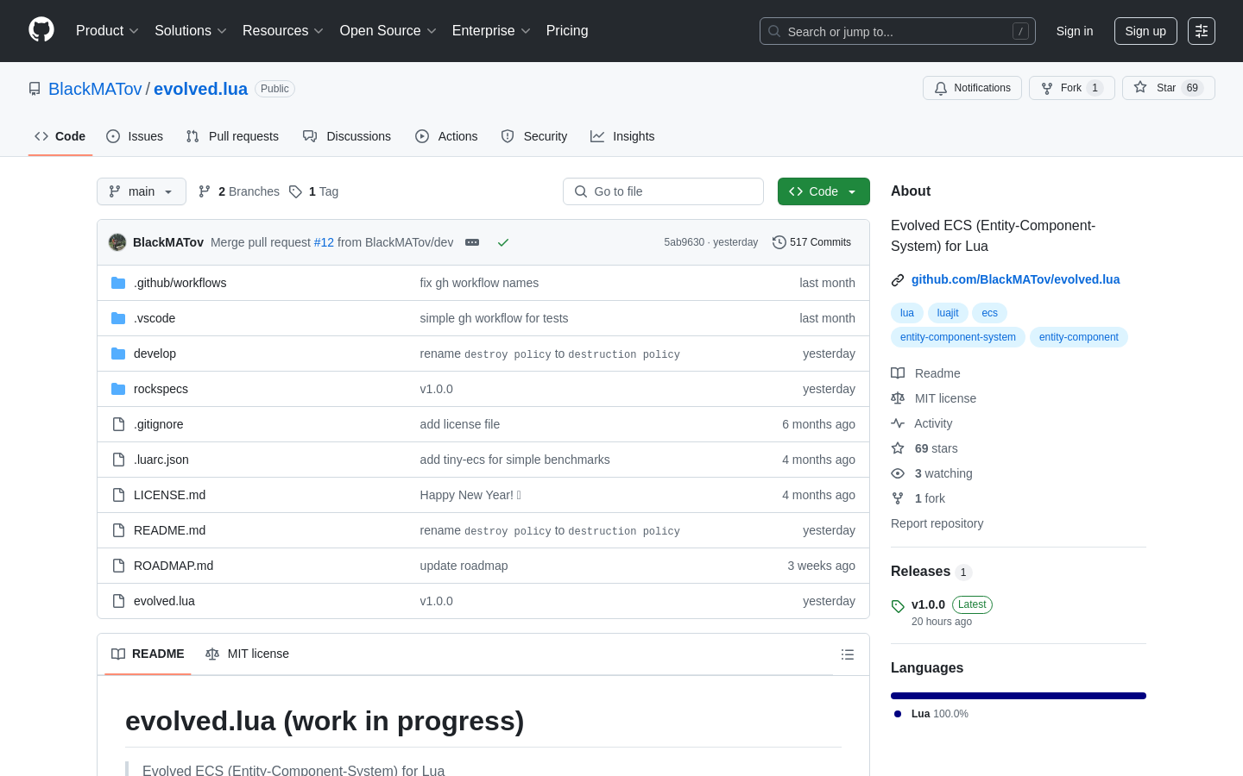The image size is (1243, 776).
Task: Click the tag icon beside v1.0.0 release
Action: [898, 606]
